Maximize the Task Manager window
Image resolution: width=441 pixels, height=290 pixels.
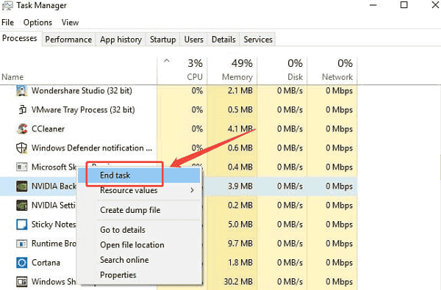(x=404, y=5)
